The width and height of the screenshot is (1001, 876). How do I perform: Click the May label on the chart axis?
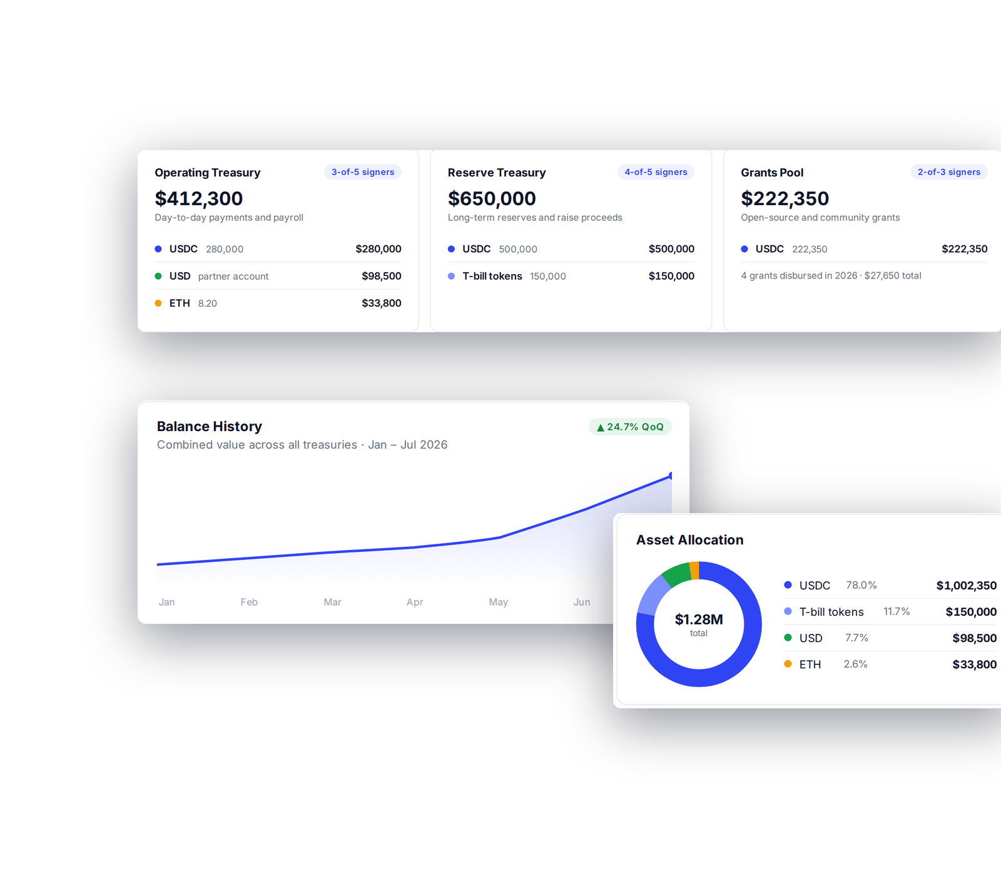[x=499, y=602]
